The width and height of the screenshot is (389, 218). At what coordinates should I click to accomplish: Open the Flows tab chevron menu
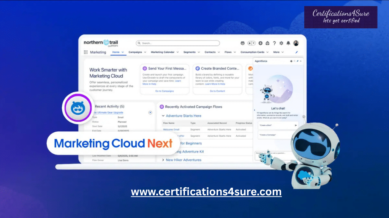click(235, 52)
